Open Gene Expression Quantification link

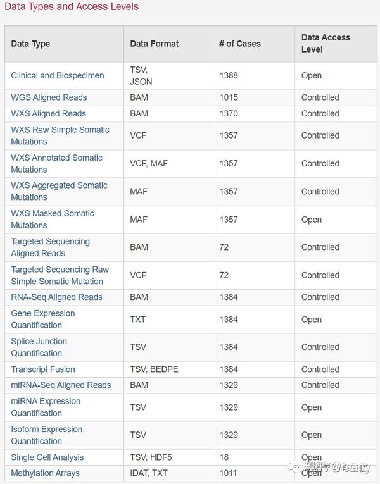[x=42, y=313]
